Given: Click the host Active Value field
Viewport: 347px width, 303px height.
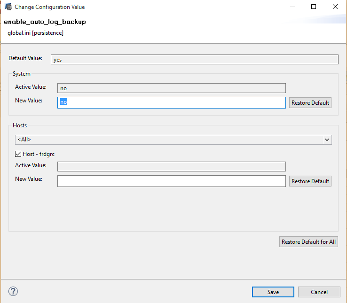Looking at the screenshot, I should point(172,167).
